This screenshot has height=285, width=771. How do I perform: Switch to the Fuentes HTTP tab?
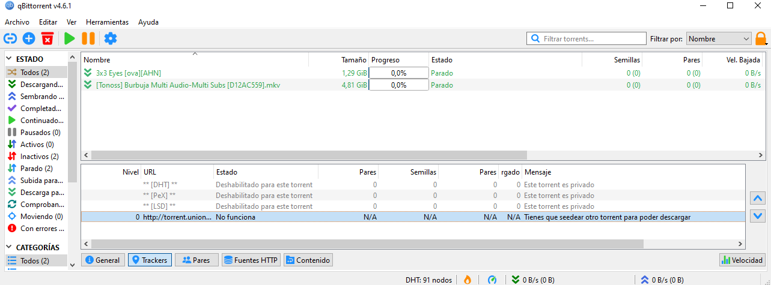(251, 260)
